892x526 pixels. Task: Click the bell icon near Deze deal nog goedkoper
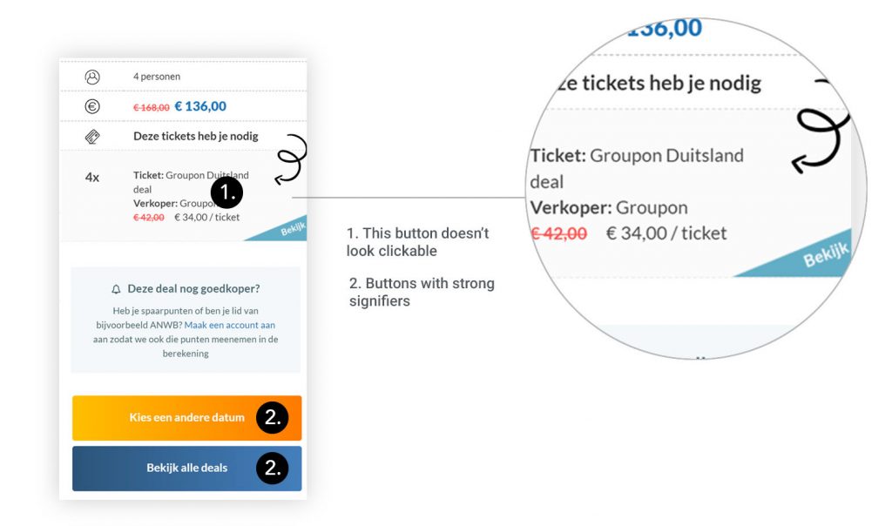tap(116, 289)
